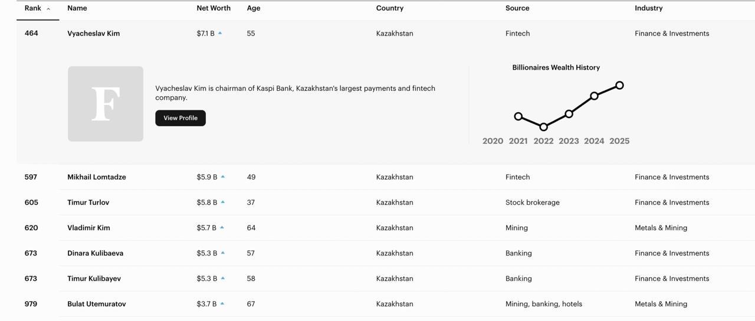
Task: Click the Forbes placeholder profile image
Action: coord(106,104)
